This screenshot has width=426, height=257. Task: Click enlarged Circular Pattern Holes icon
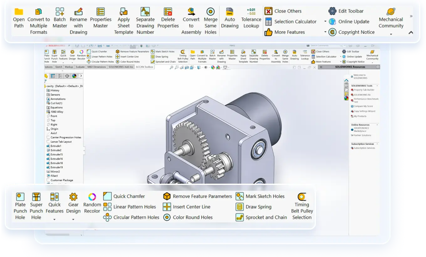pyautogui.click(x=107, y=217)
